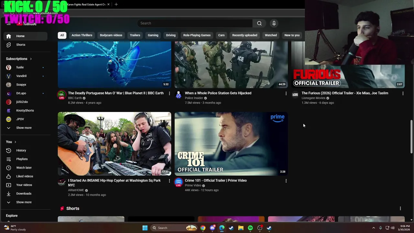Select the All filter chip

[62, 35]
